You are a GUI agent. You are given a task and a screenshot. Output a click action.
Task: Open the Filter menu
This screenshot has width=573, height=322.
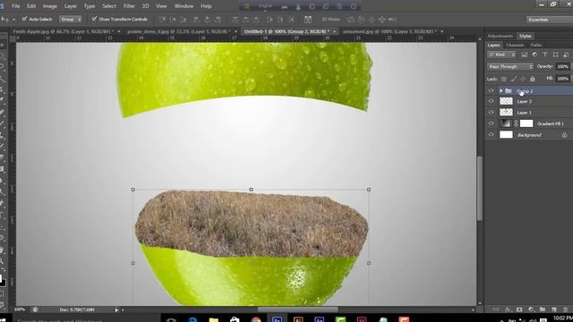pyautogui.click(x=129, y=6)
